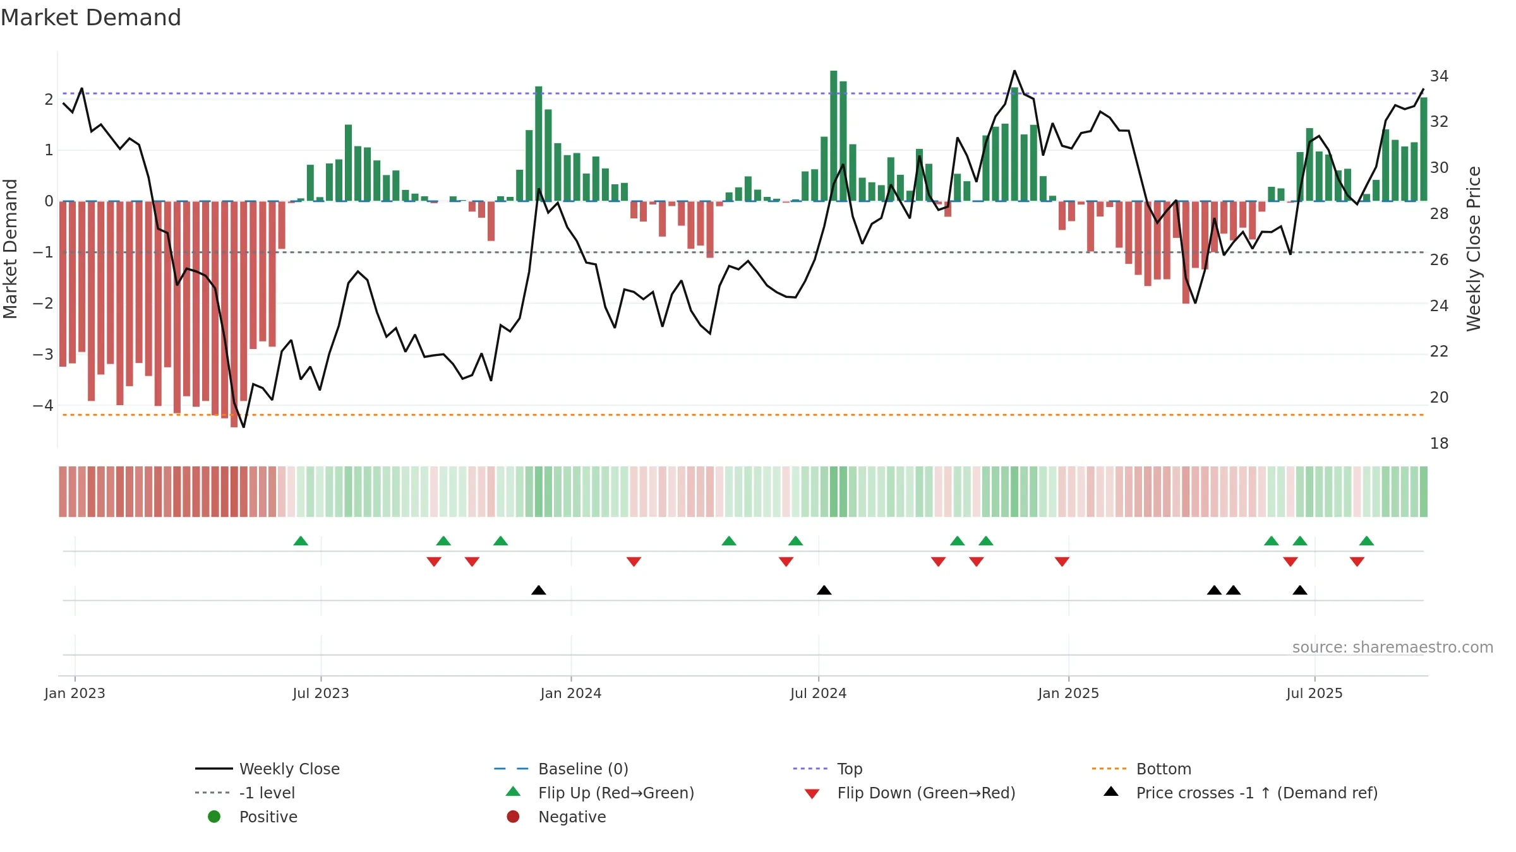Click the last green flip-up marker after Jul 2025
This screenshot has width=1516, height=852.
1366,541
